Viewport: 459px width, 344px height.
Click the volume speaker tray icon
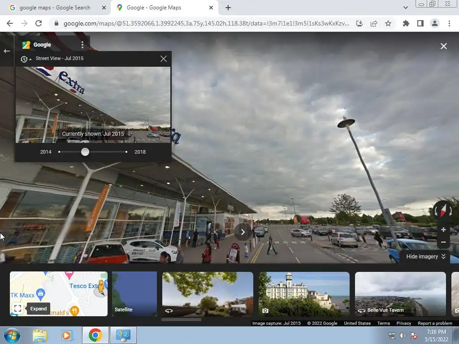tap(403, 335)
